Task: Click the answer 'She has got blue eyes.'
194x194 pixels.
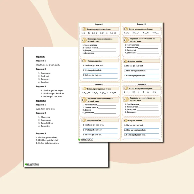Action: click(54, 90)
